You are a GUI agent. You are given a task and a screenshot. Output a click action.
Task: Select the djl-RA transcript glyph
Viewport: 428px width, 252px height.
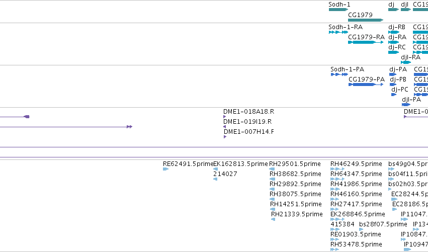pos(406,62)
